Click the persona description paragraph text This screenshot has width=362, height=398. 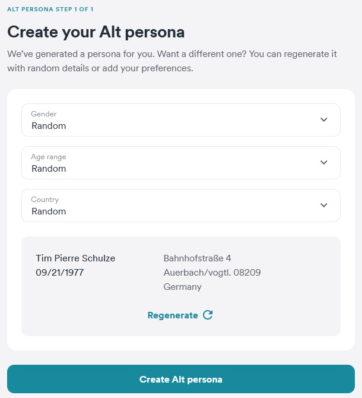(x=172, y=61)
